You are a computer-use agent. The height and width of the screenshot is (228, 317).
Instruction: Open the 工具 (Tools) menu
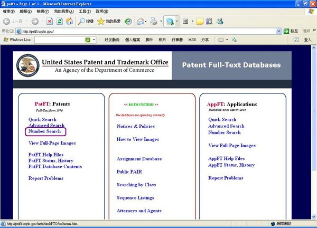tap(85, 11)
